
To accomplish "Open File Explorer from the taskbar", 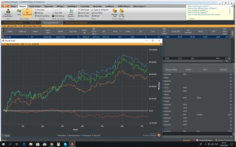I will 31,144.
